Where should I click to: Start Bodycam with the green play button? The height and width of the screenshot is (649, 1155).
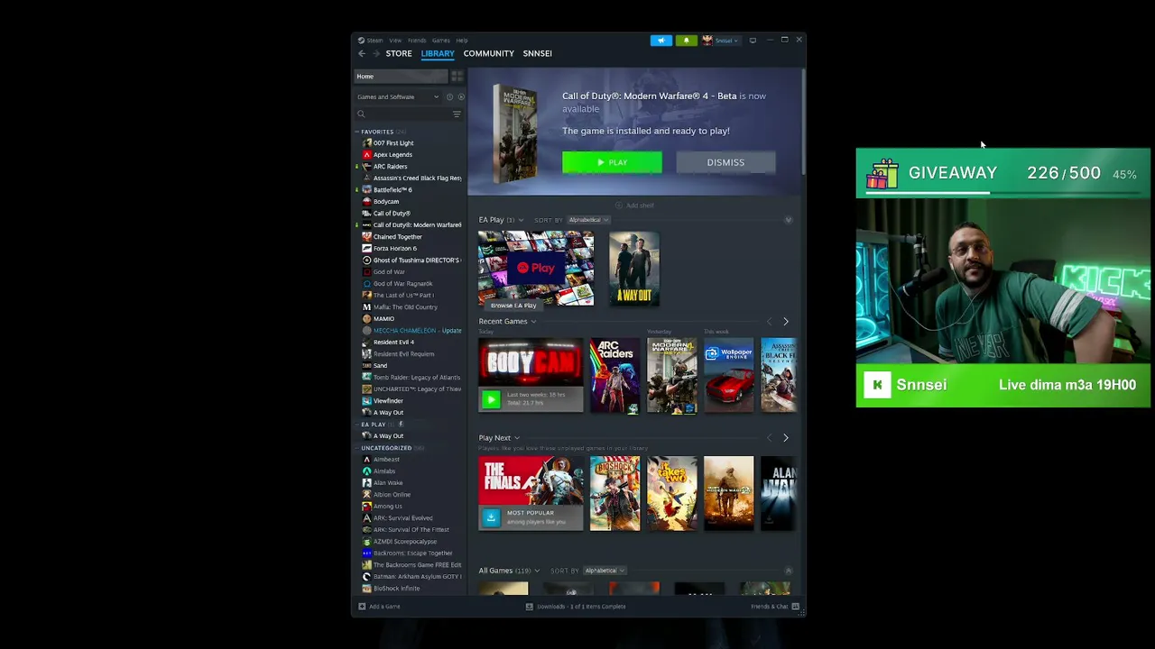coord(491,398)
